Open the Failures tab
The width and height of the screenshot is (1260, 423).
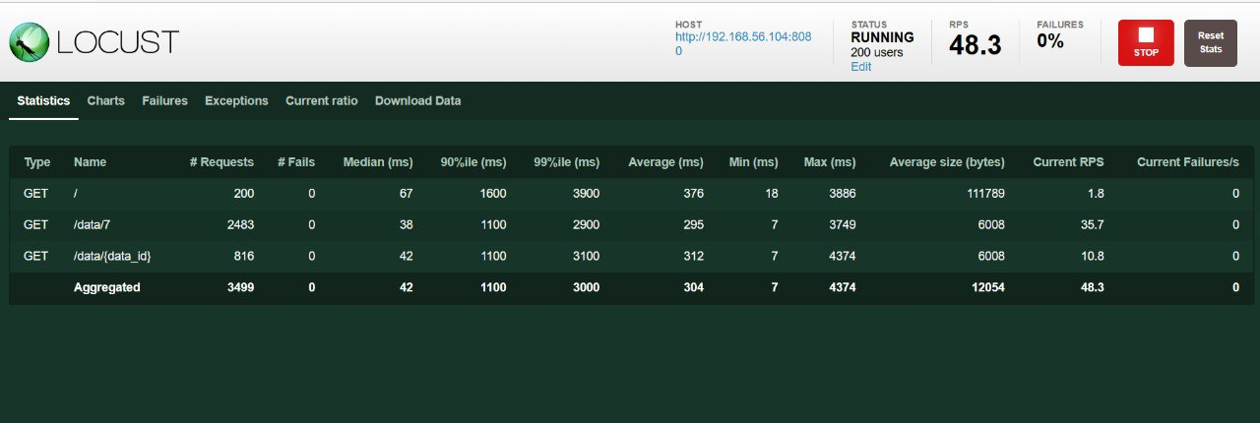(164, 101)
